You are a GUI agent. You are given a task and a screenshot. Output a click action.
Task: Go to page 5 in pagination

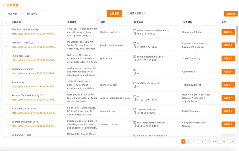(x=203, y=142)
